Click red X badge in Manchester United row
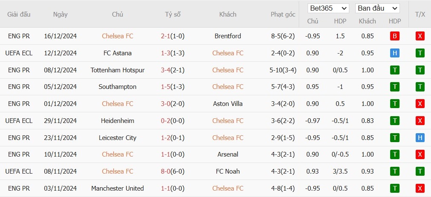The image size is (431, 197). (x=420, y=188)
